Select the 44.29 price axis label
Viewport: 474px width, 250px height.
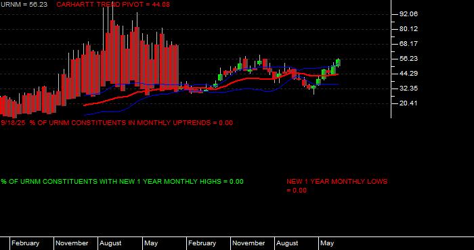[x=408, y=73]
